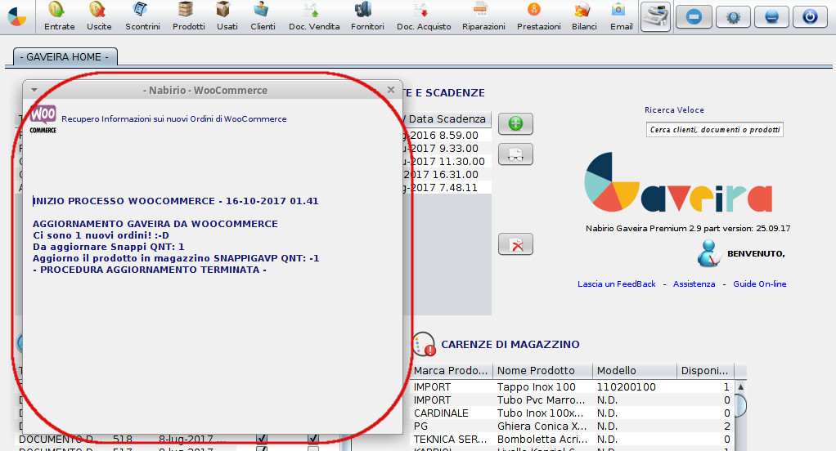Select the GAVEIRA HOME tab
Viewport: 836px width, 451px height.
click(64, 57)
